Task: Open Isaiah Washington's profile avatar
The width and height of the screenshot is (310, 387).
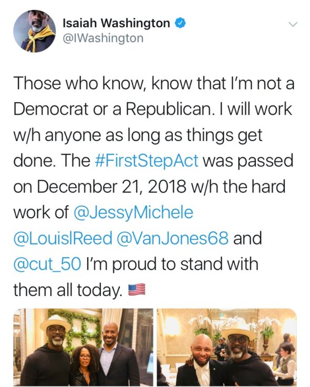Action: pyautogui.click(x=35, y=31)
